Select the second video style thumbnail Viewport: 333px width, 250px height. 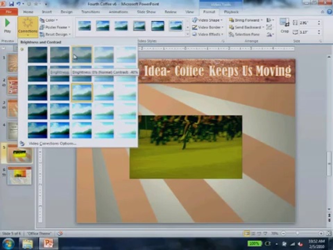pyautogui.click(x=103, y=26)
